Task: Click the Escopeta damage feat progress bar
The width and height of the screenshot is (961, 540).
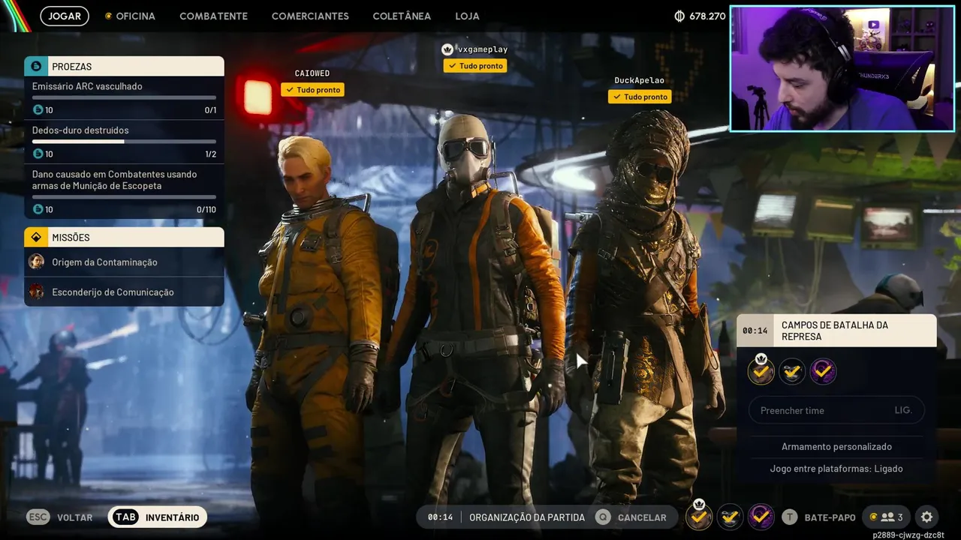Action: tap(124, 196)
